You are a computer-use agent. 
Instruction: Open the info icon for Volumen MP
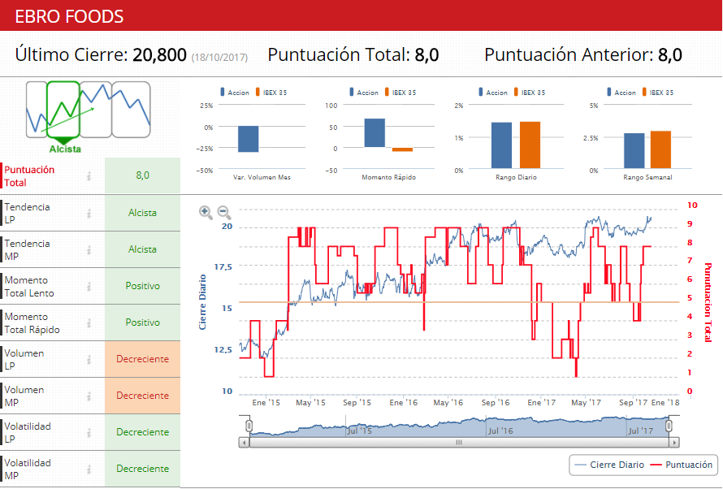(x=89, y=396)
